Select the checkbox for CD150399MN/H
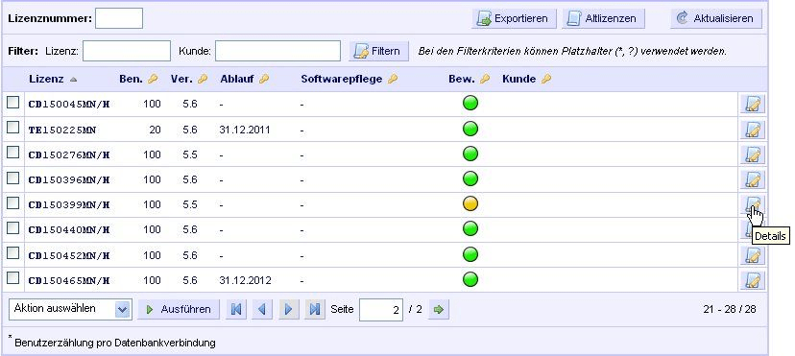This screenshot has height=356, width=795. click(13, 202)
